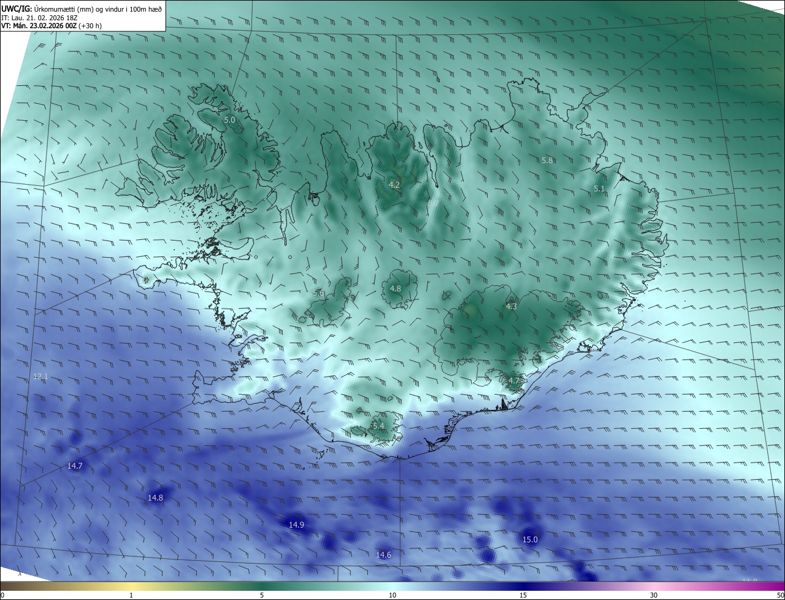Viewport: 785px width, 600px height.
Task: Click the 14.9 value label over the sea
Action: (296, 525)
